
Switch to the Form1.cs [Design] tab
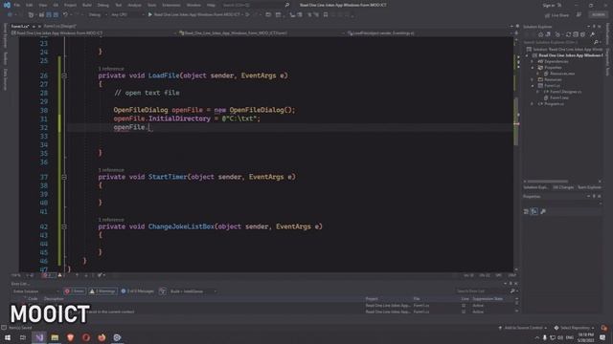tap(59, 26)
